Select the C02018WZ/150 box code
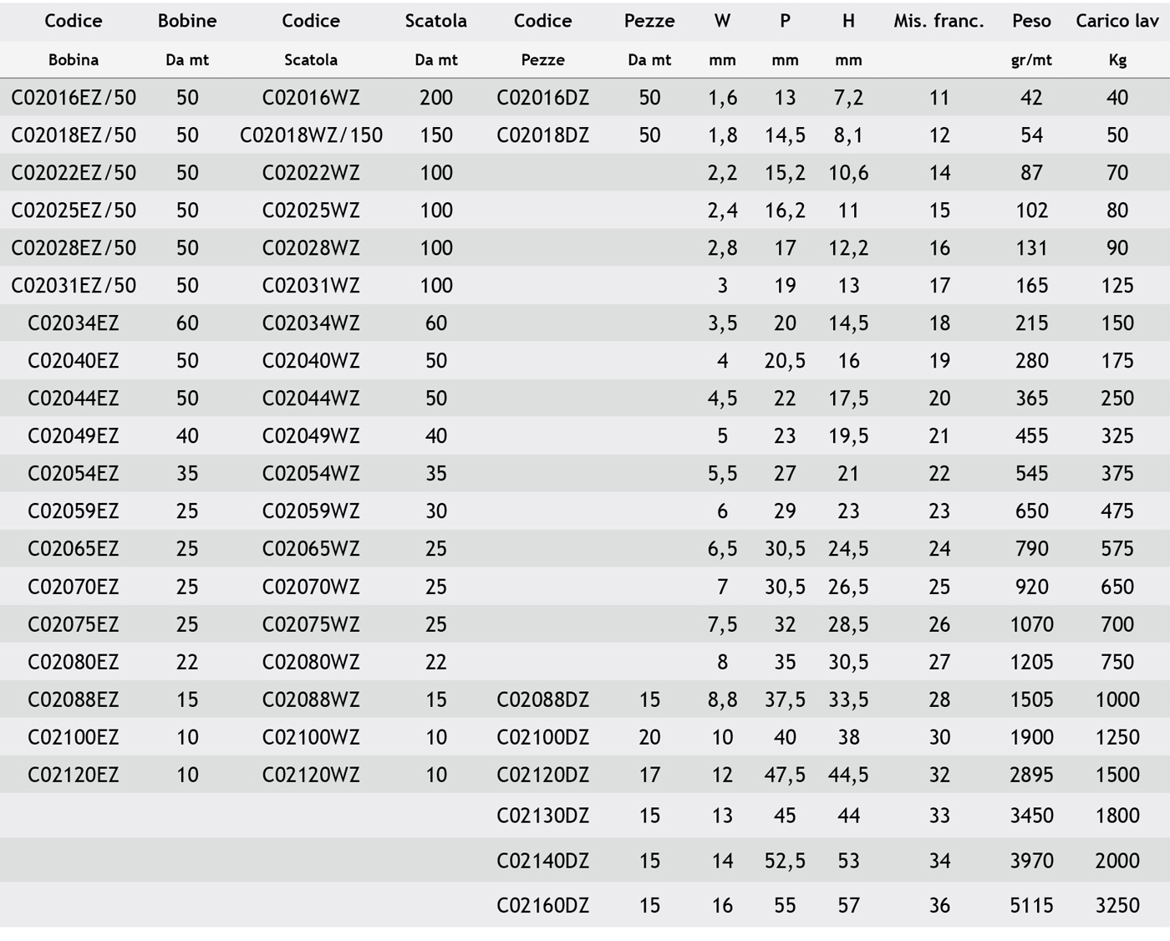 tap(311, 135)
